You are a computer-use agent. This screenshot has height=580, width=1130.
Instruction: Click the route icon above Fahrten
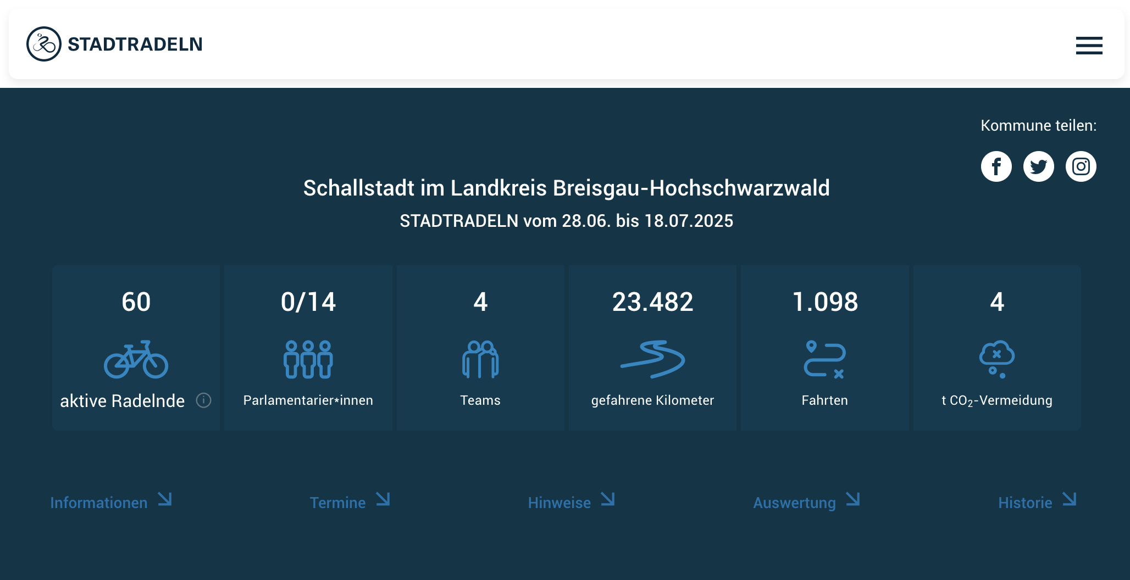coord(824,359)
